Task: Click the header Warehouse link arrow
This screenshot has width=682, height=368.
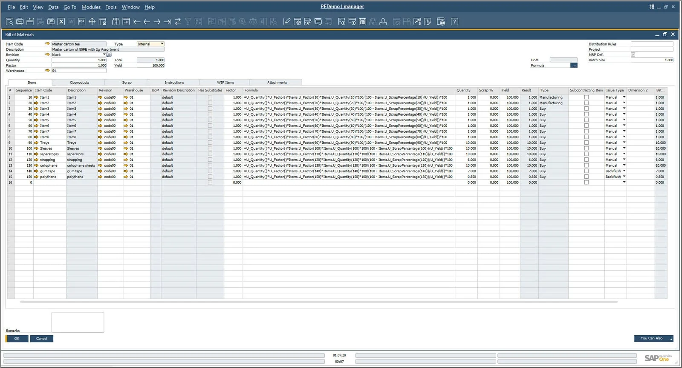Action: (47, 71)
